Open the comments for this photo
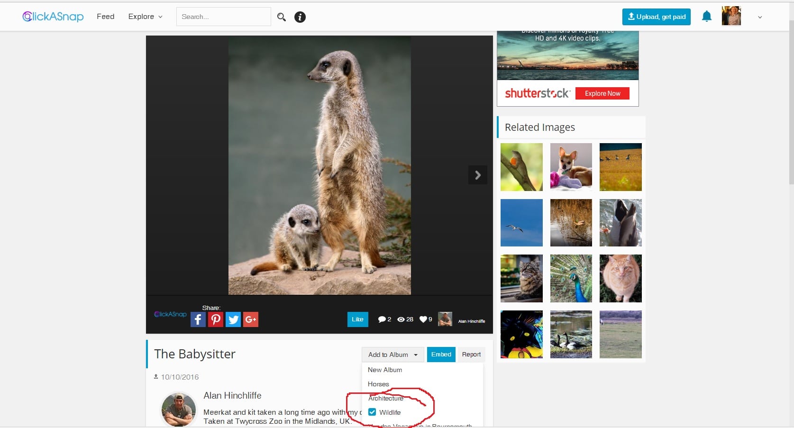The image size is (794, 428). (382, 319)
